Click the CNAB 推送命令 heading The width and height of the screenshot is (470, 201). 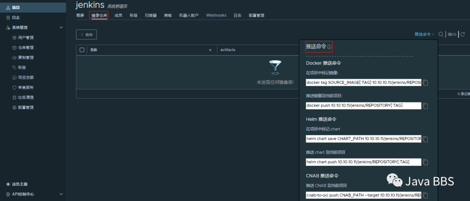322,175
